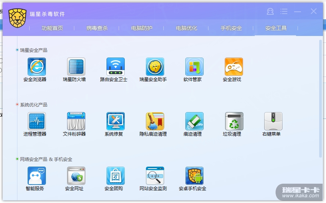Minimize the 瑞星杀毒软件 window
326x203 pixels.
coord(298,12)
